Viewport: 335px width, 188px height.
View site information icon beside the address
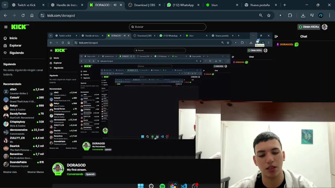coord(43,15)
